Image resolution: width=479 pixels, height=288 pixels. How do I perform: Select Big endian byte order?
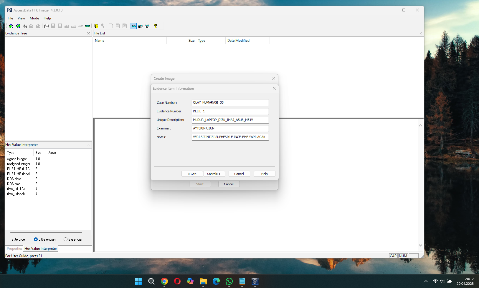74,239
